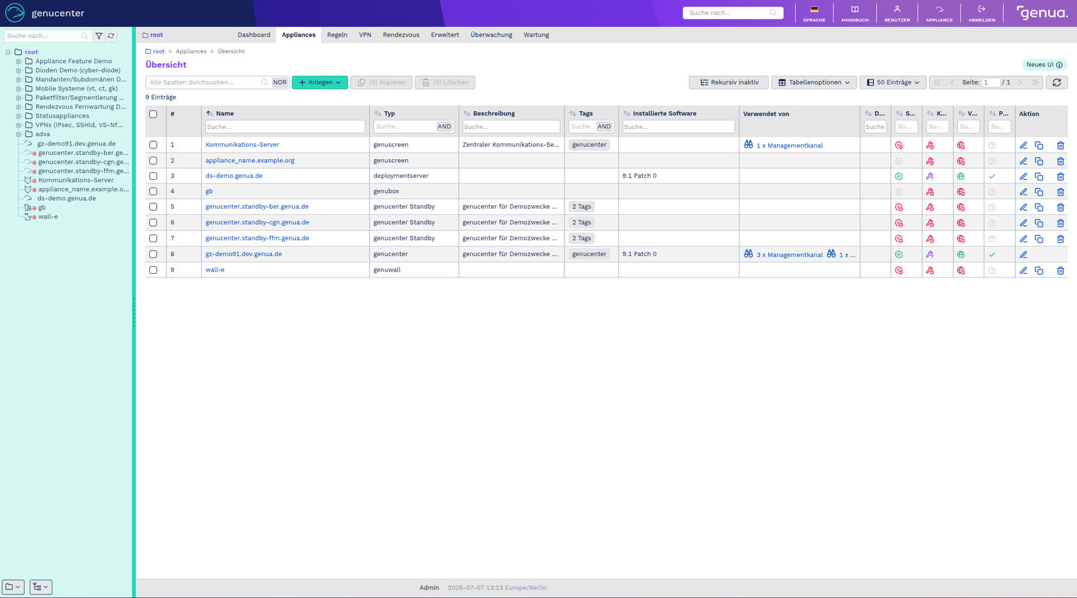Copy the wall-e row via the copy icon
This screenshot has height=598, width=1077.
pyautogui.click(x=1039, y=271)
